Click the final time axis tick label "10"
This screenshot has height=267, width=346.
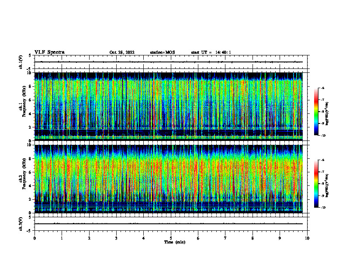tap(307, 238)
